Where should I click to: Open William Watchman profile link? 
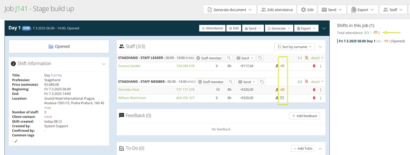point(132,98)
